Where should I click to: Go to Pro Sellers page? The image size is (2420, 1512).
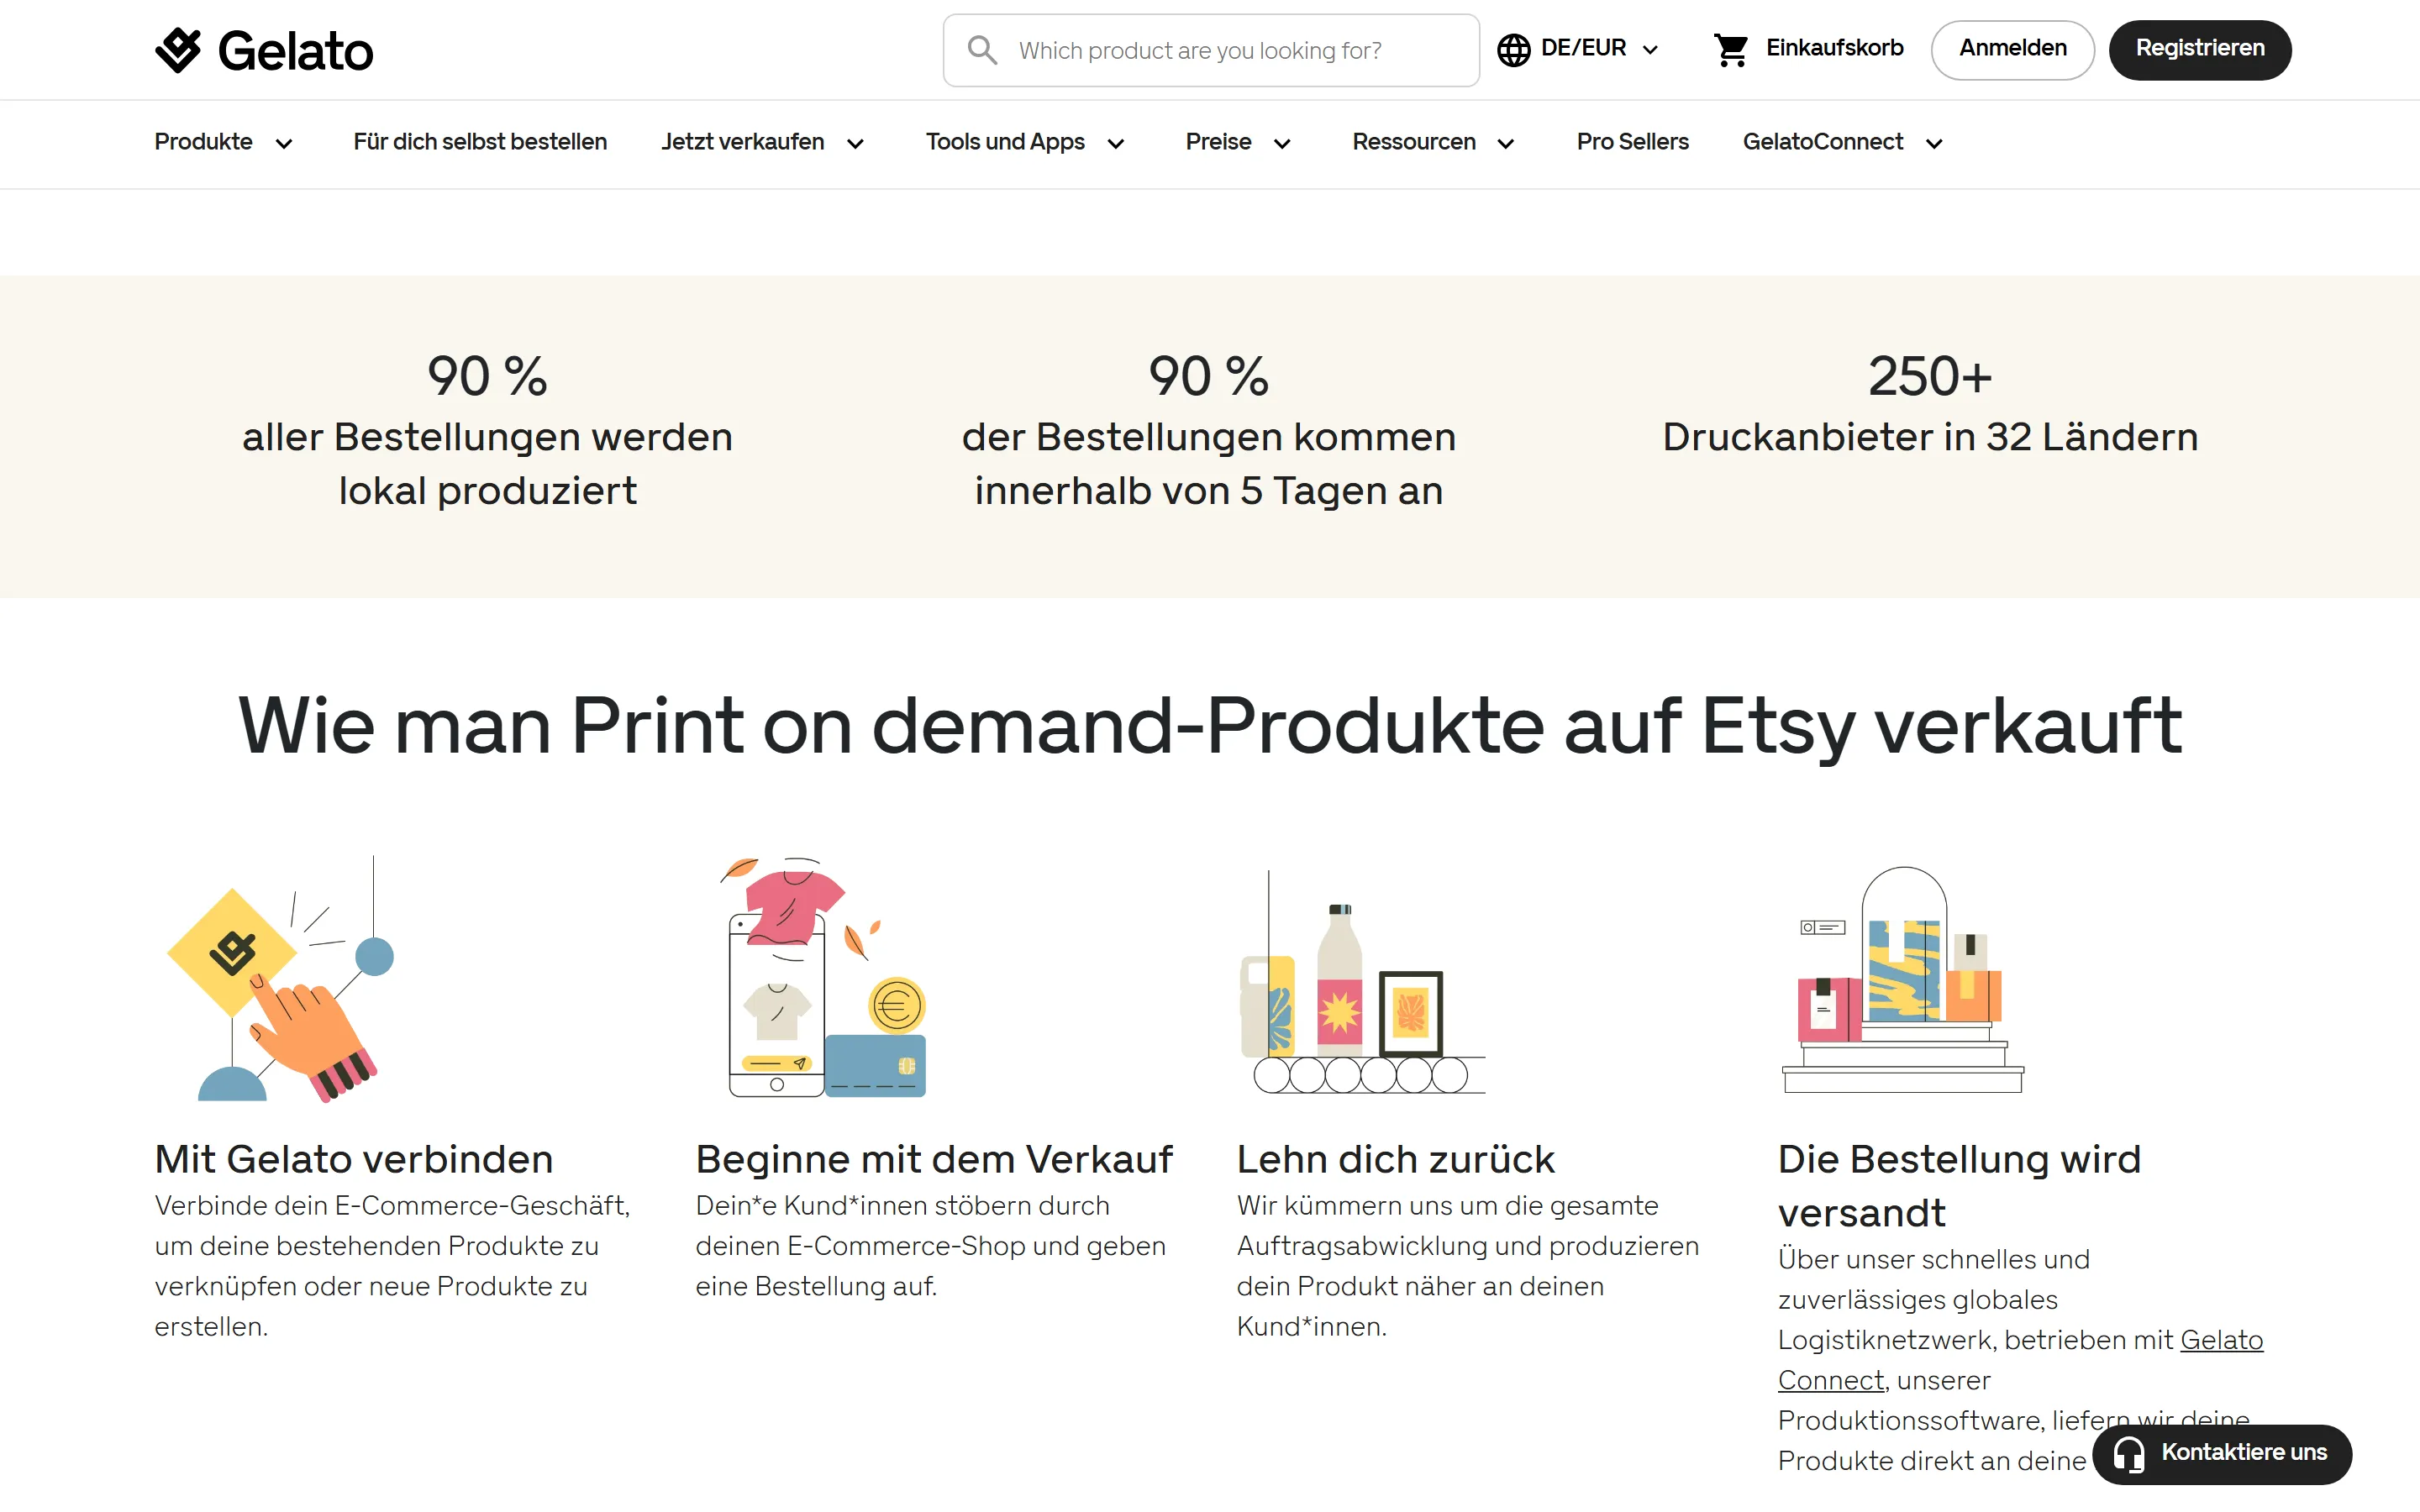tap(1632, 142)
